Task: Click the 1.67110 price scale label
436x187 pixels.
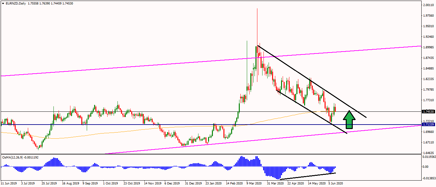Action: click(428, 142)
